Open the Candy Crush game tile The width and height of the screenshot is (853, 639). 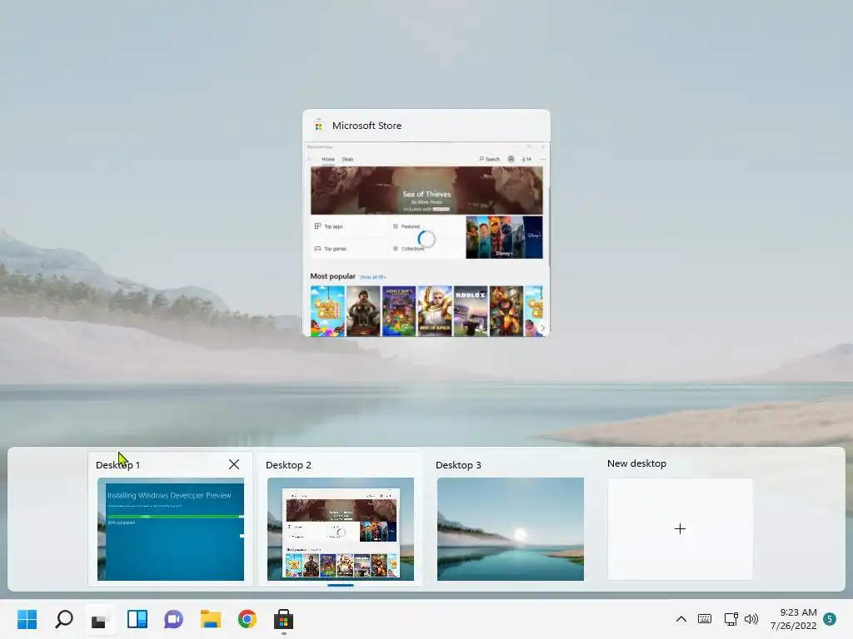pos(327,311)
